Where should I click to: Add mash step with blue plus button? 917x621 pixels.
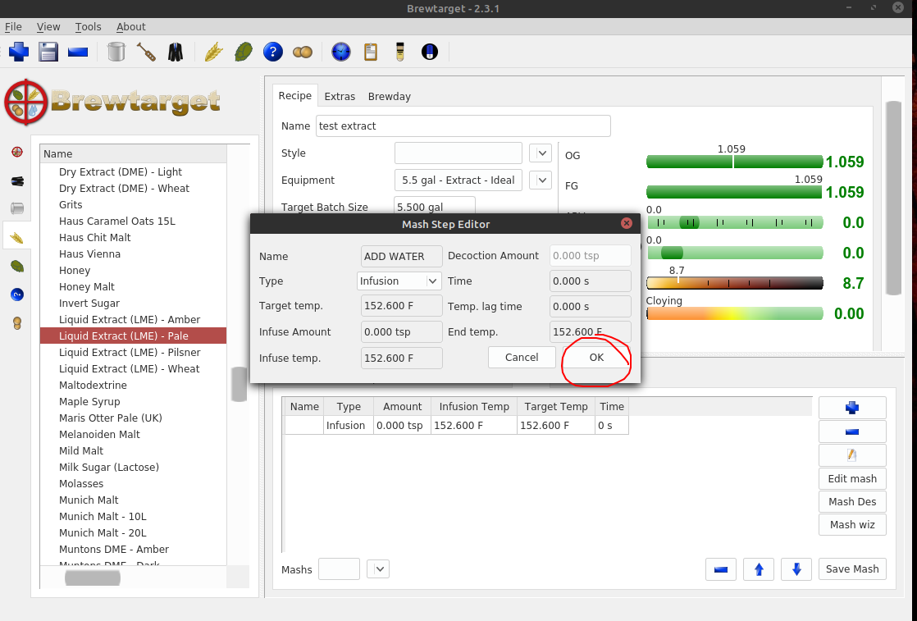[x=852, y=408]
